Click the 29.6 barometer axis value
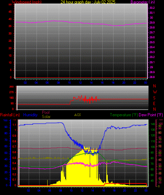 click(x=152, y=37)
